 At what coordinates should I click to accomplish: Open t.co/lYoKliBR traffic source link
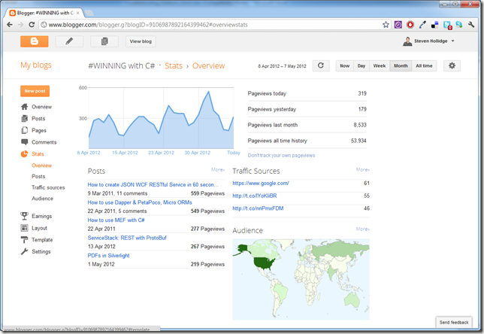coord(255,196)
